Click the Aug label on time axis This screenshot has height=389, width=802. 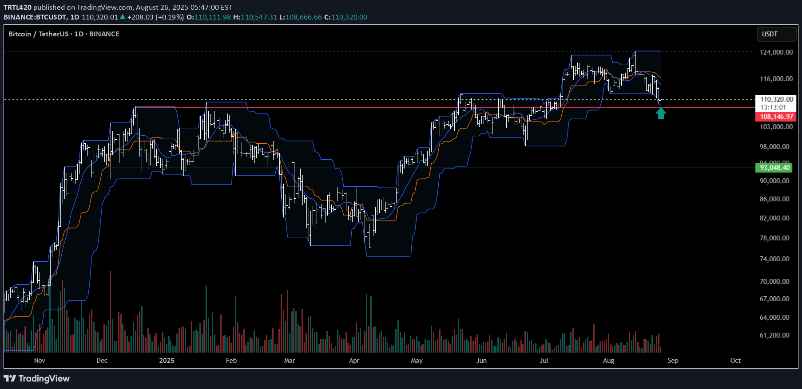(x=608, y=361)
